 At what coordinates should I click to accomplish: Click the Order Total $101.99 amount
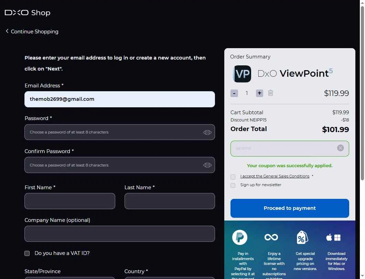tap(335, 129)
